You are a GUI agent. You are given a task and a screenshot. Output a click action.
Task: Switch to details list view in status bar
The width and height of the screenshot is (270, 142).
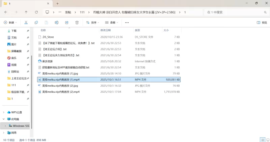coord(262,140)
